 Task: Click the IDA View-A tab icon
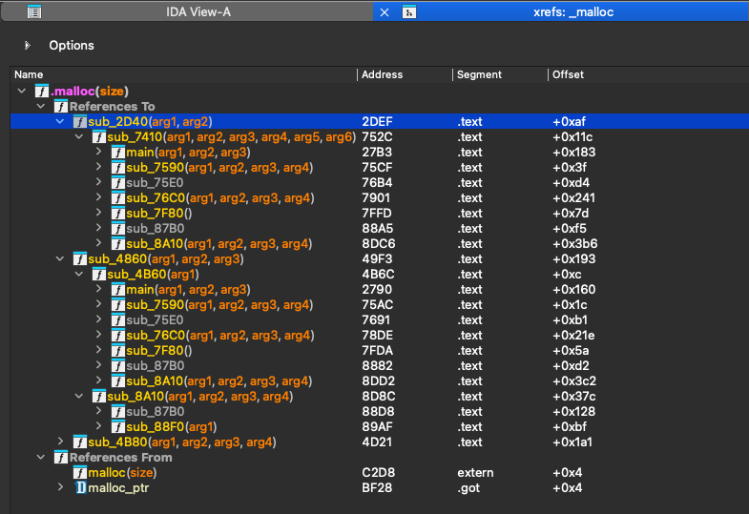(x=34, y=12)
